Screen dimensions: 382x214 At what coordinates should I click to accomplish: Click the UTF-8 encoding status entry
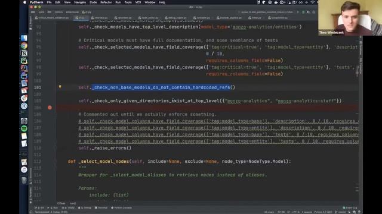(295, 212)
